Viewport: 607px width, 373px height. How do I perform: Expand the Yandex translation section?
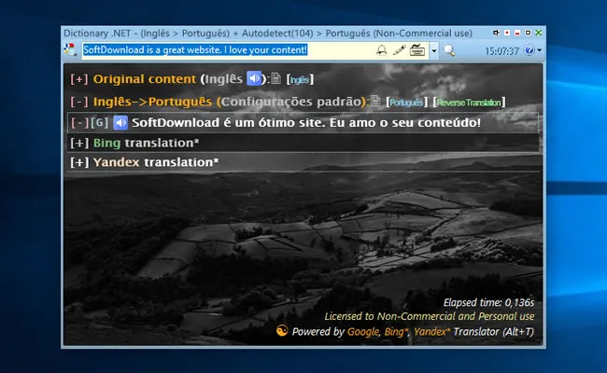79,162
